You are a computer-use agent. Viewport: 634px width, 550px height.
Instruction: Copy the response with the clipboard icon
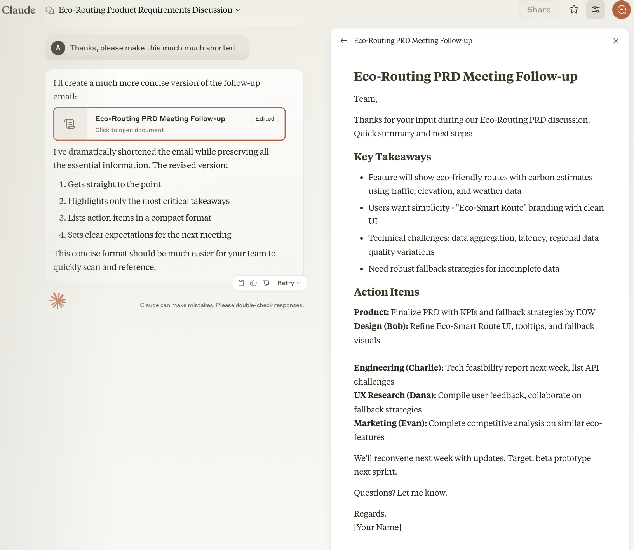(241, 283)
